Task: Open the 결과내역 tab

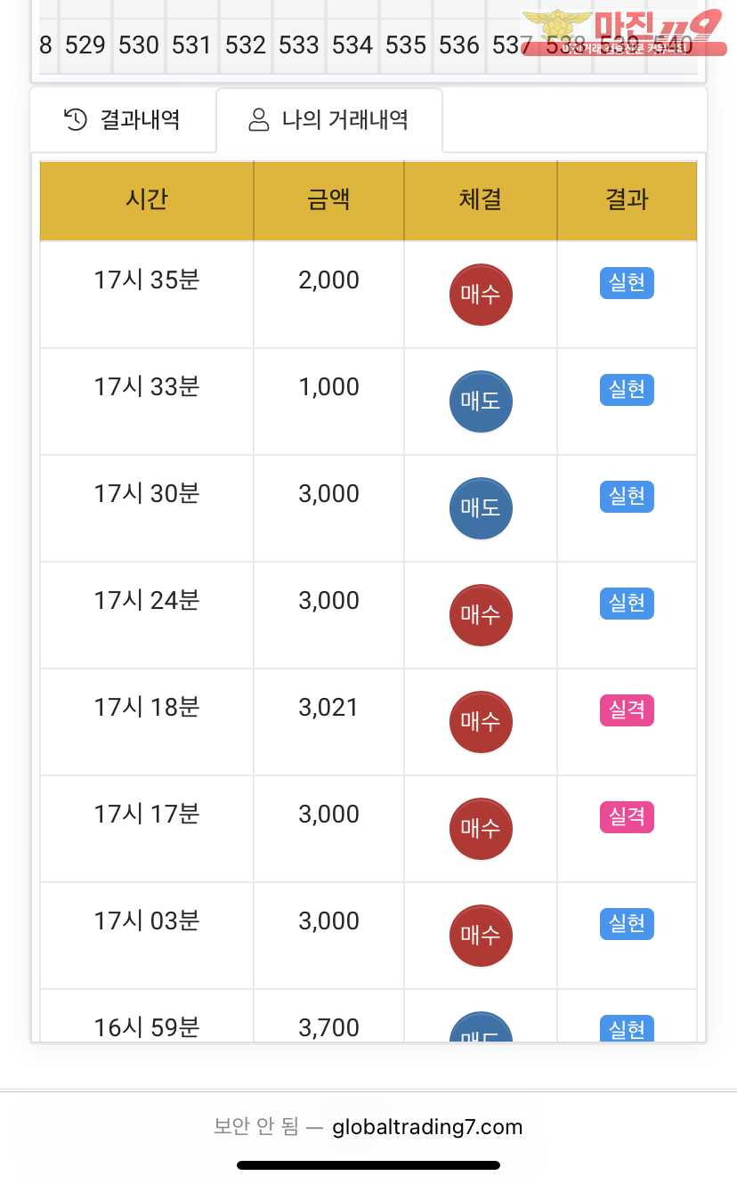Action: (x=123, y=119)
